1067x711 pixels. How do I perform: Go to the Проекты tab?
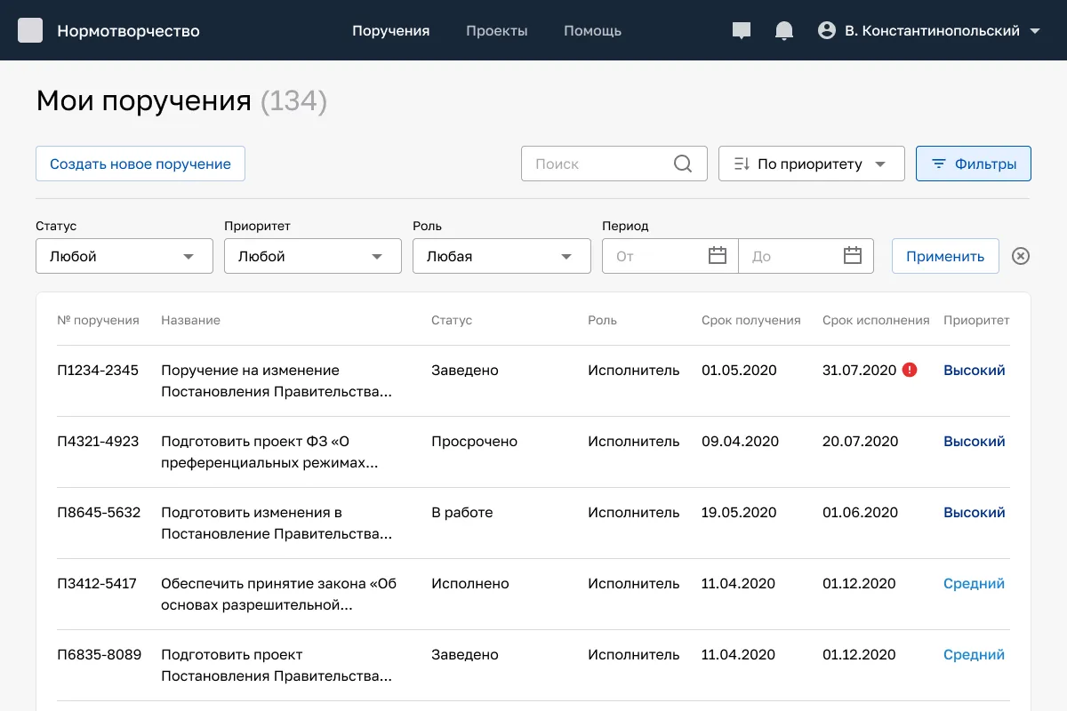(x=497, y=31)
